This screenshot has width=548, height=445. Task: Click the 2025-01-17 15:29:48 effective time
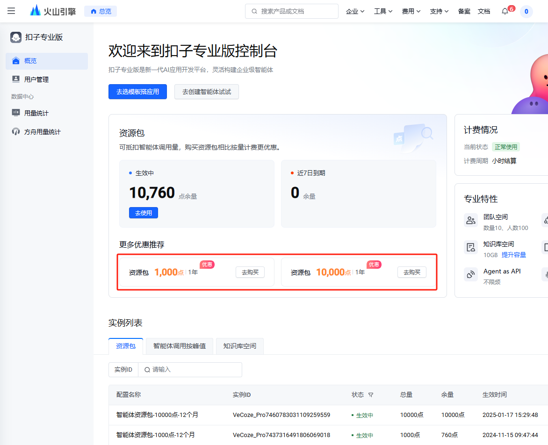point(510,415)
